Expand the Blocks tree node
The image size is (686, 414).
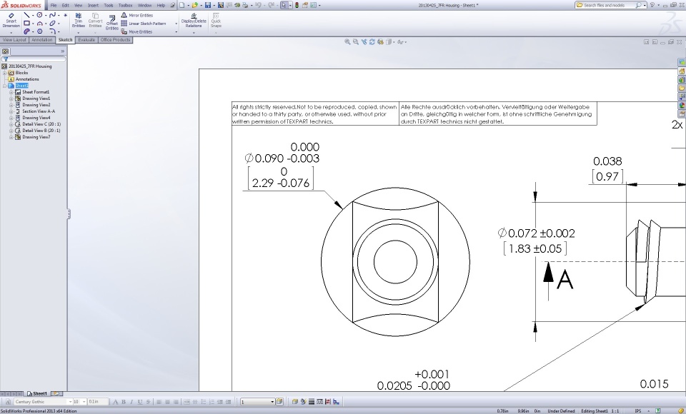point(5,73)
